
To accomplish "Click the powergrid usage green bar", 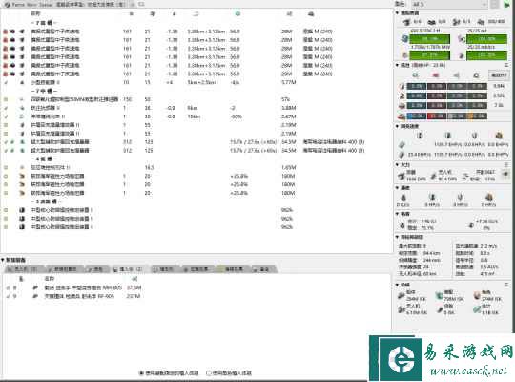I will [x=430, y=55].
